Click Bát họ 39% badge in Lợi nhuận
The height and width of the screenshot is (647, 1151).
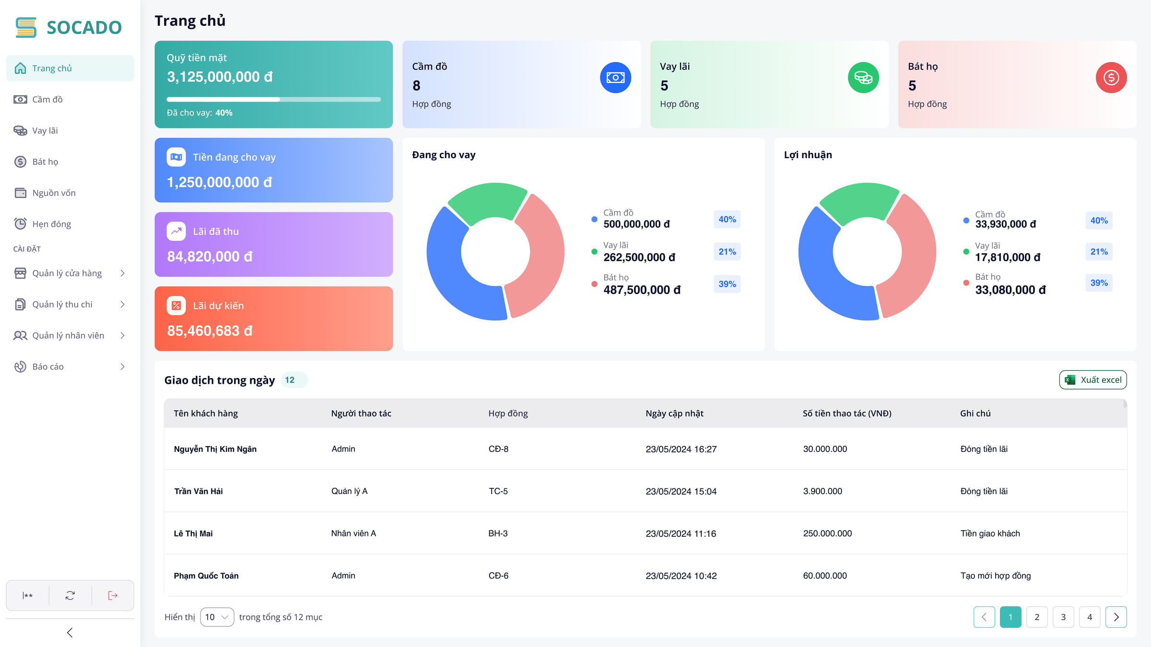pos(1099,283)
